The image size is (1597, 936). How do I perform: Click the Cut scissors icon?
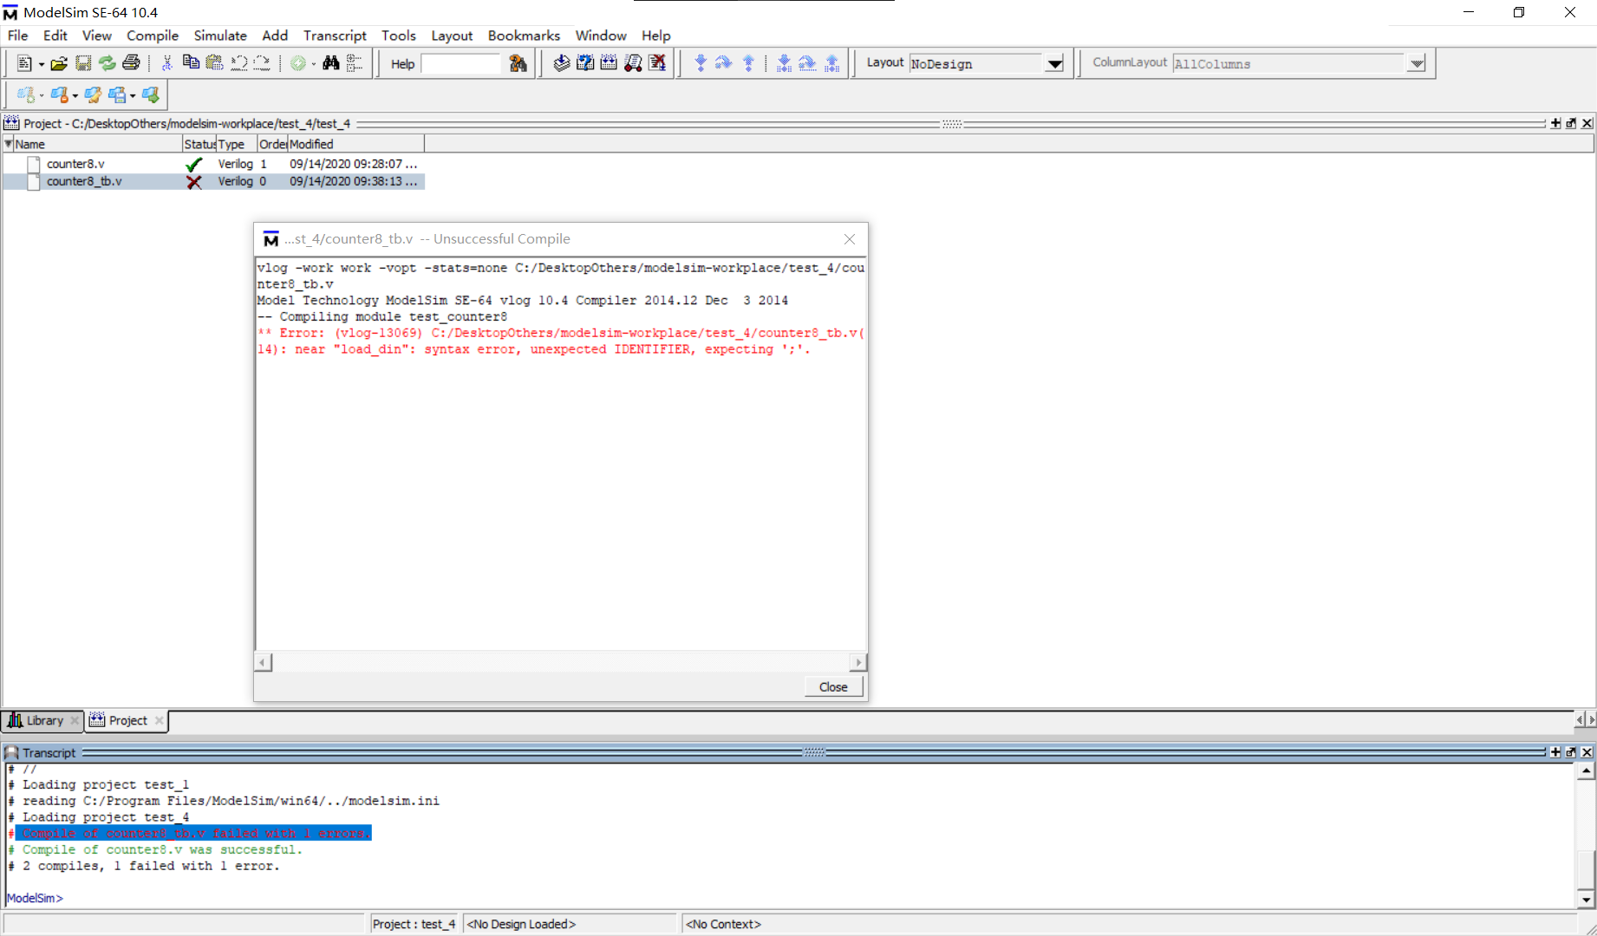166,63
